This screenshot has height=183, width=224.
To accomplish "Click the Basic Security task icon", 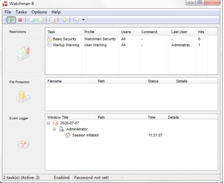I will (50, 39).
